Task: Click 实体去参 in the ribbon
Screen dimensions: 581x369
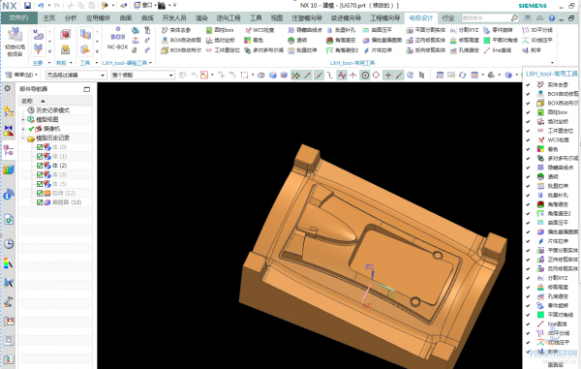Action: [176, 30]
